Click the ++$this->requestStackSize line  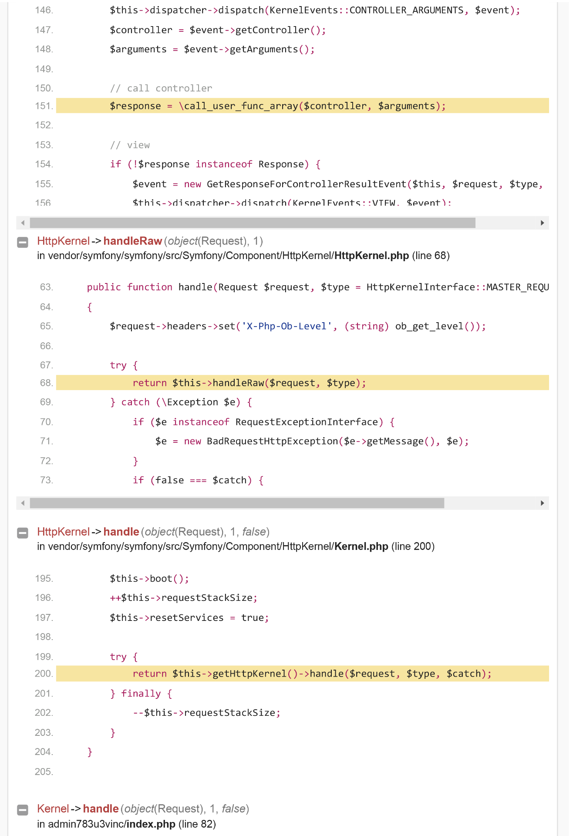coord(184,598)
